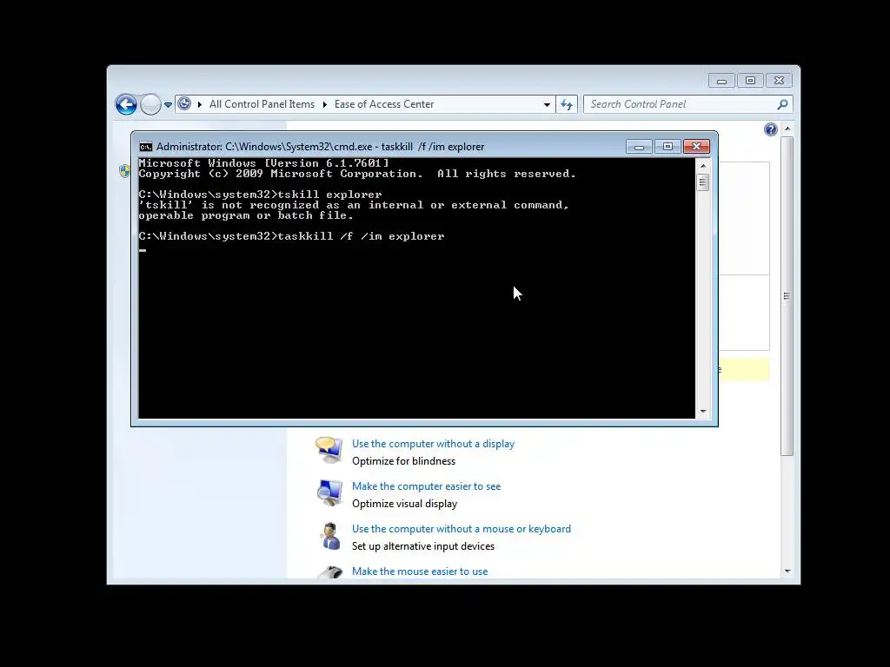
Task: Close the Administrator cmd.exe window
Action: [696, 147]
